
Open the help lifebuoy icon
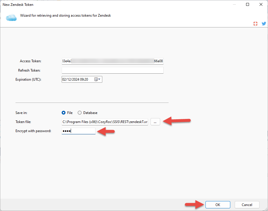point(255,24)
